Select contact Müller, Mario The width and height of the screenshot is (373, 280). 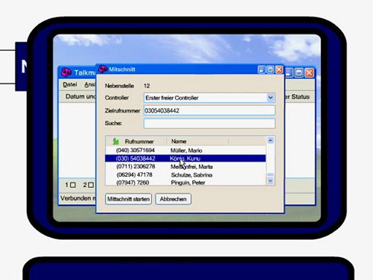click(185, 150)
